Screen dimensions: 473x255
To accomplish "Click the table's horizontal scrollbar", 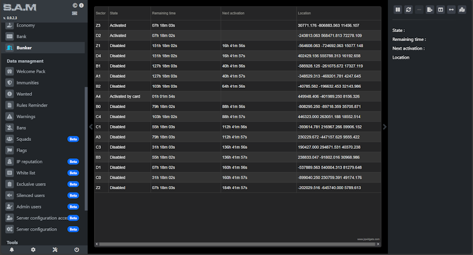I will click(x=236, y=244).
